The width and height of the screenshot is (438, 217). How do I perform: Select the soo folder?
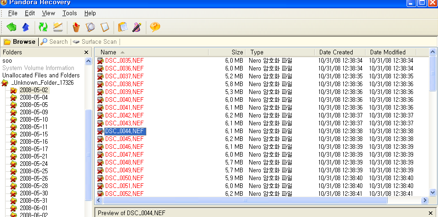(7, 61)
